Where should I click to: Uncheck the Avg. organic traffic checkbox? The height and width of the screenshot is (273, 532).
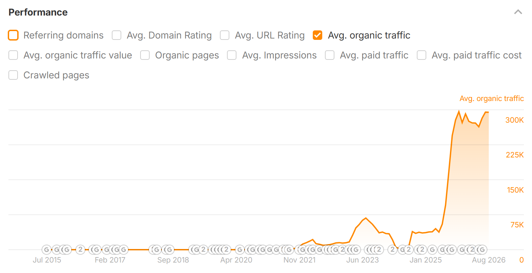[x=318, y=35]
